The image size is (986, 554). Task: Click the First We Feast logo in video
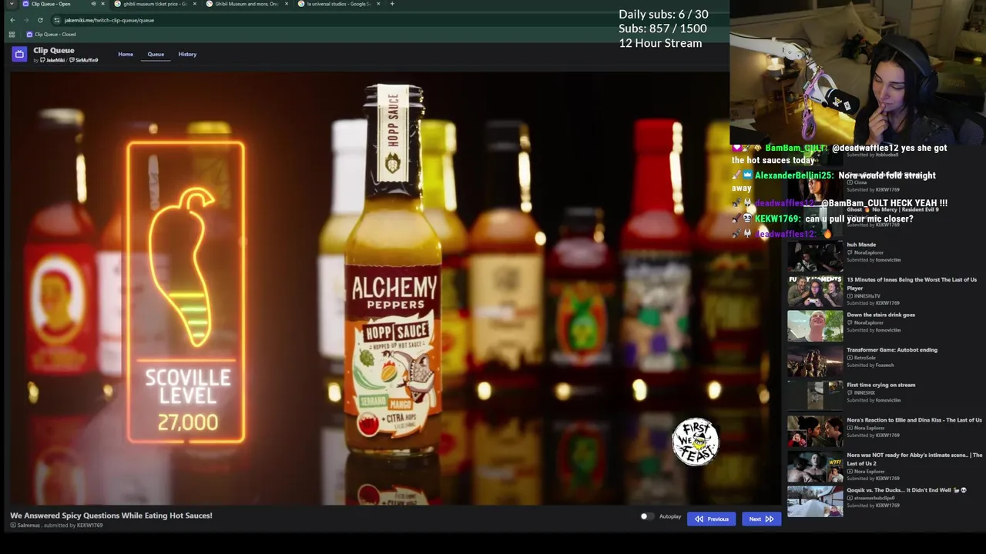(x=696, y=442)
